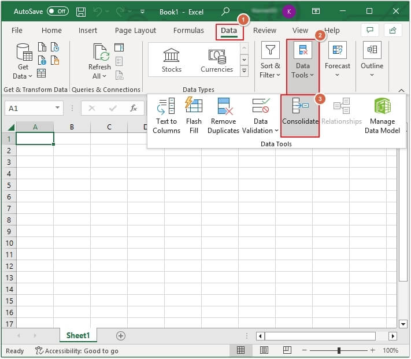Choose the Stocks data type

click(171, 60)
